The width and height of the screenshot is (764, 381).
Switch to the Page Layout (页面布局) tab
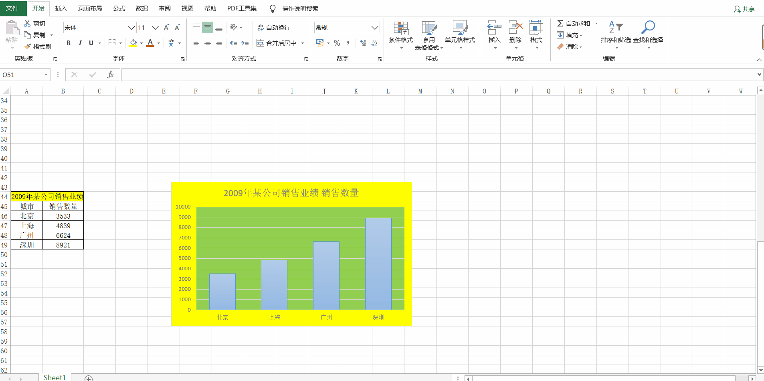pyautogui.click(x=90, y=8)
